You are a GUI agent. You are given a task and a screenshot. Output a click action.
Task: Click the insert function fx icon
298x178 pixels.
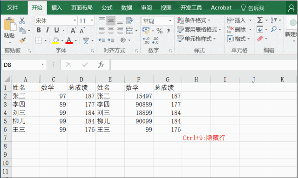click(x=101, y=65)
